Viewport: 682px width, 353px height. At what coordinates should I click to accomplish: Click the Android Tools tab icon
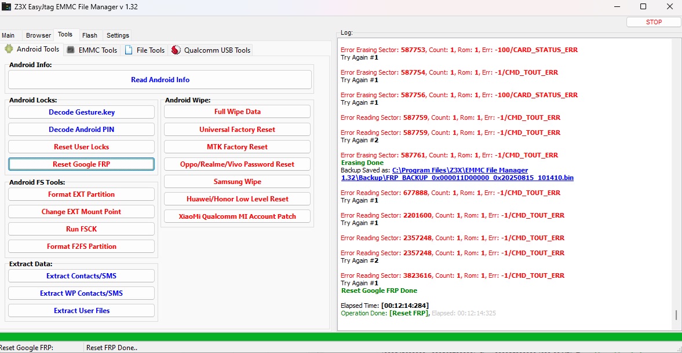click(x=9, y=50)
